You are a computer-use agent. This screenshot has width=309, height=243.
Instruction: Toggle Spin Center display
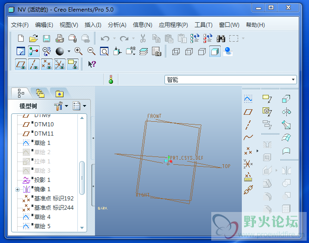pos(34,51)
